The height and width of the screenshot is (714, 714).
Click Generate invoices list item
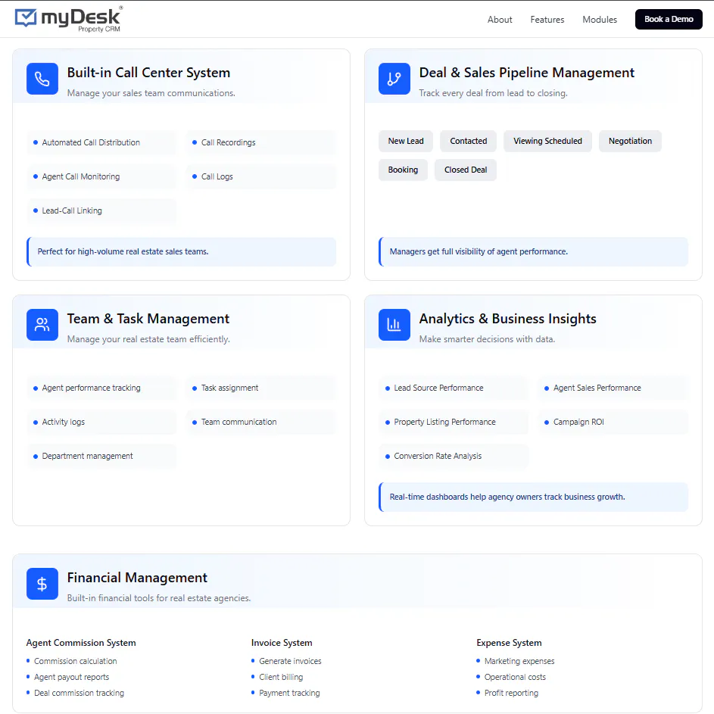(290, 661)
